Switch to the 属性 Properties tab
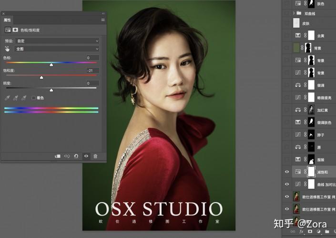This screenshot has width=336, height=238. pos(7,20)
